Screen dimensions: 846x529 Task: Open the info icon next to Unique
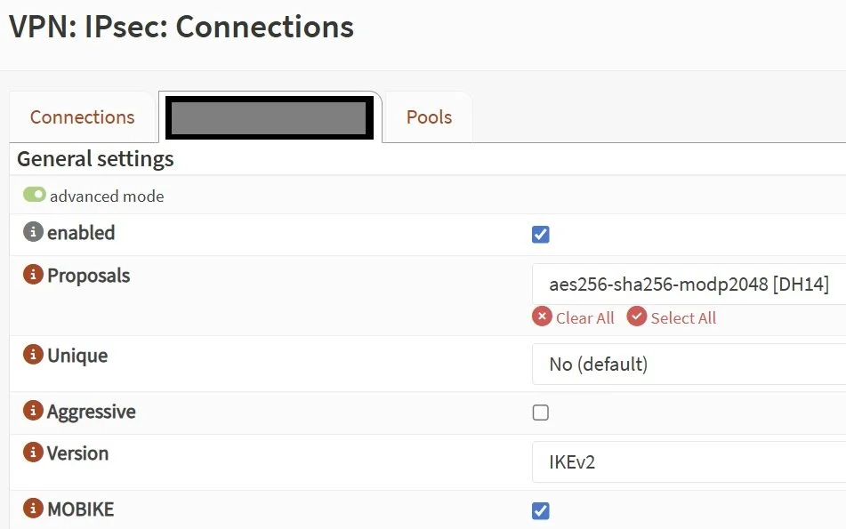[33, 354]
